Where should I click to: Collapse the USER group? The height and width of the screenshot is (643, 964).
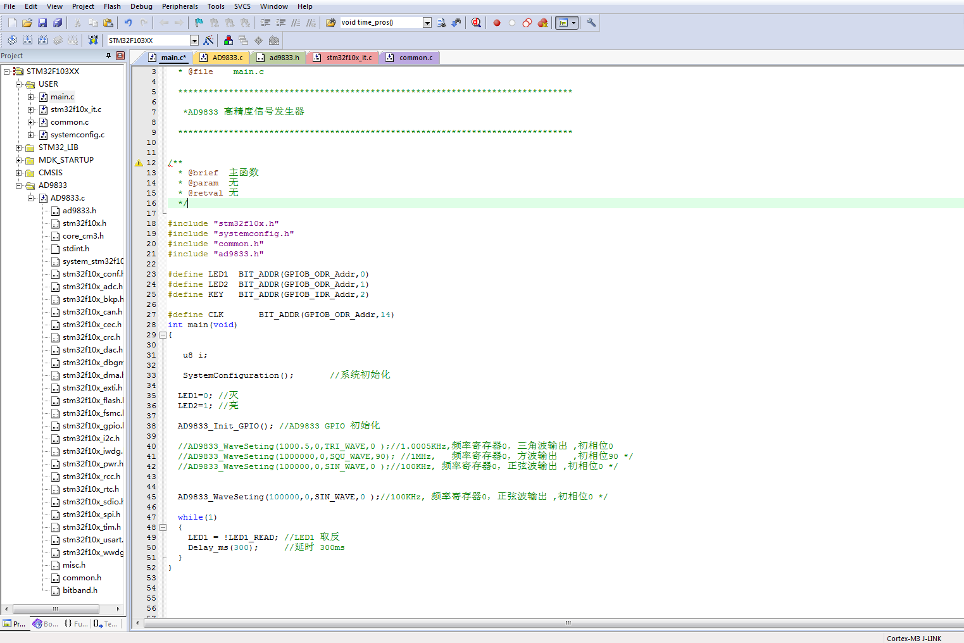tap(18, 84)
